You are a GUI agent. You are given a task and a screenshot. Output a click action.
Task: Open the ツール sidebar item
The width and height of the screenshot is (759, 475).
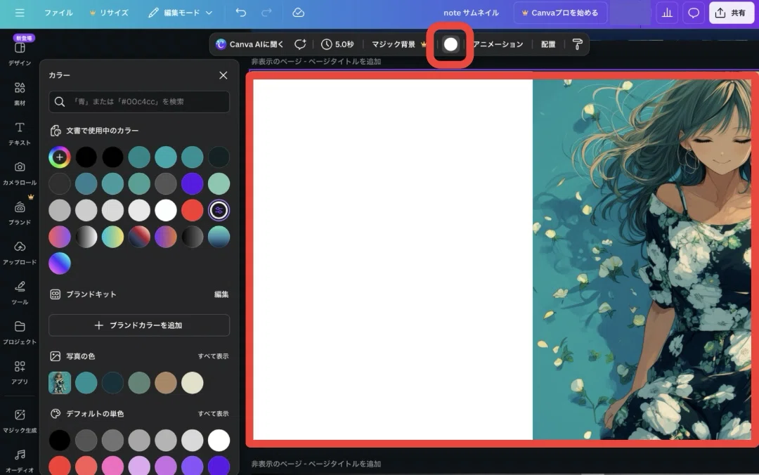click(x=20, y=292)
